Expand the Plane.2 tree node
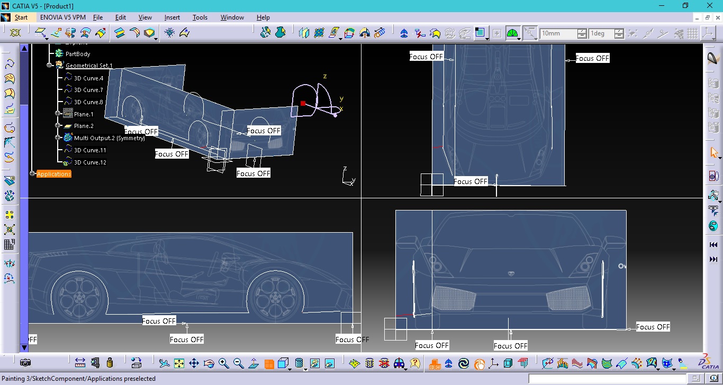723x385 pixels. 58,126
